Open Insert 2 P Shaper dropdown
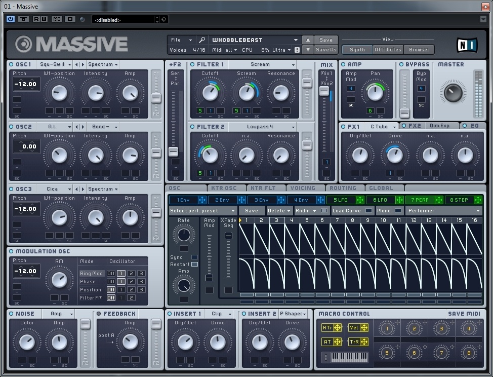The width and height of the screenshot is (493, 377). coord(293,314)
